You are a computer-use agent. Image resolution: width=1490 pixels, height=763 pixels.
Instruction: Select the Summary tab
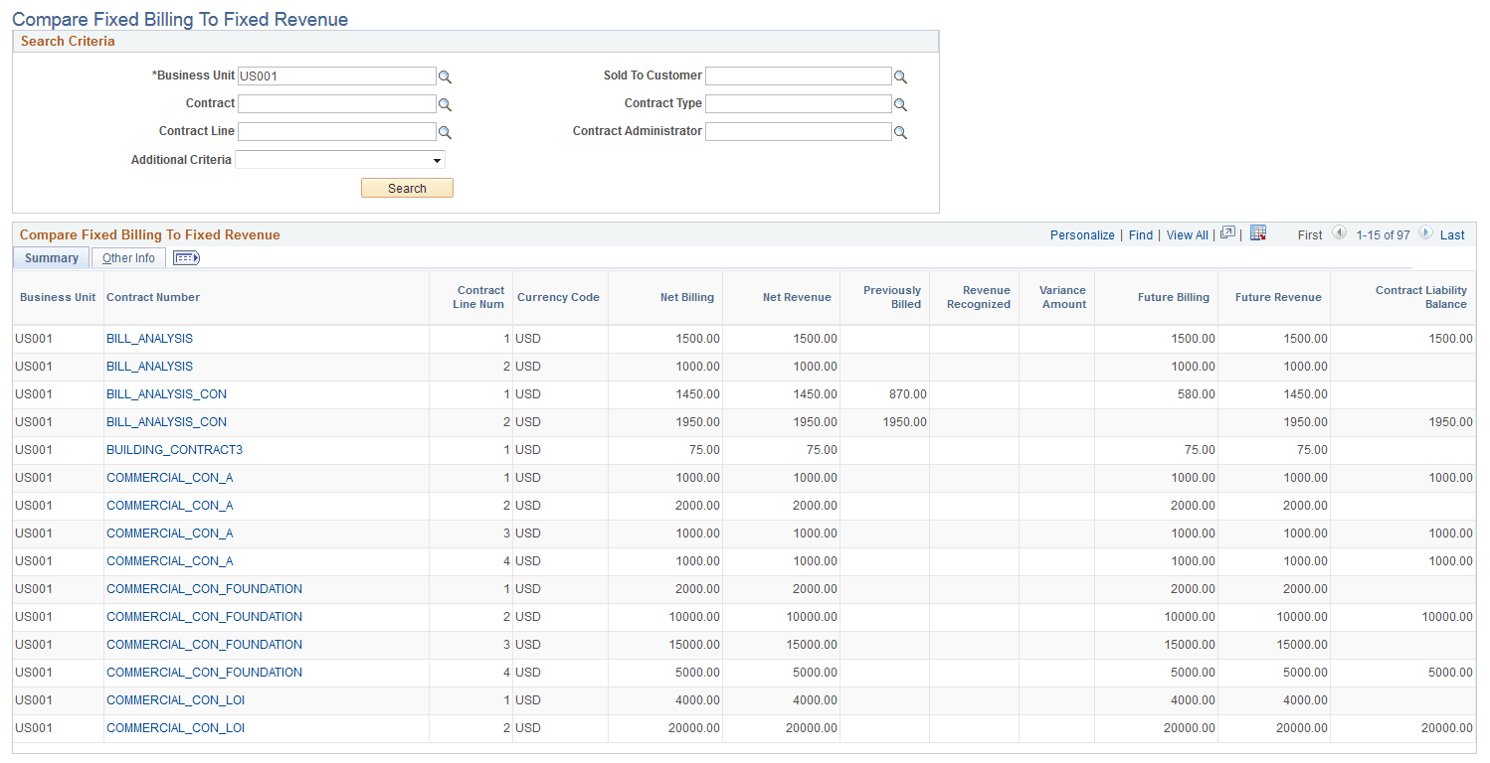pyautogui.click(x=51, y=257)
